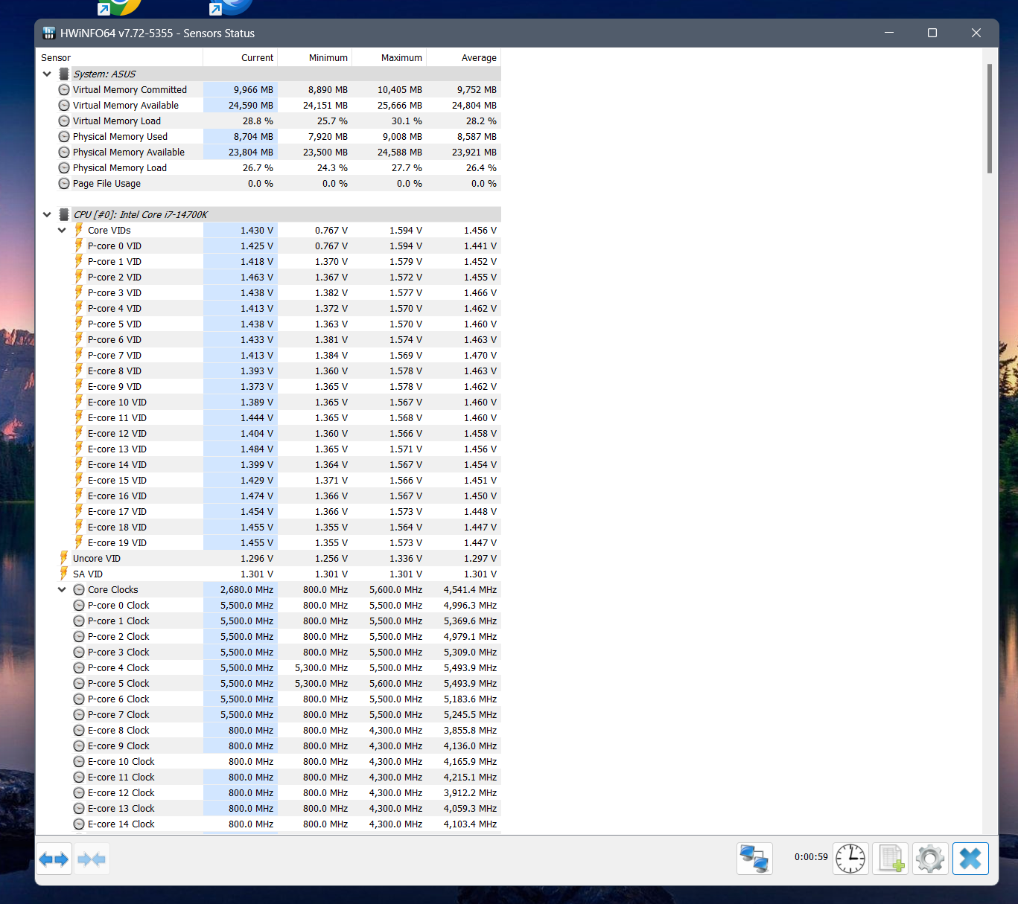1018x904 pixels.
Task: Click the 0:00:59 elapsed time display
Action: click(x=811, y=857)
